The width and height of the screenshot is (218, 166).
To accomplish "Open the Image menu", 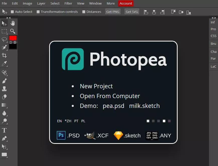I will (x=27, y=3).
